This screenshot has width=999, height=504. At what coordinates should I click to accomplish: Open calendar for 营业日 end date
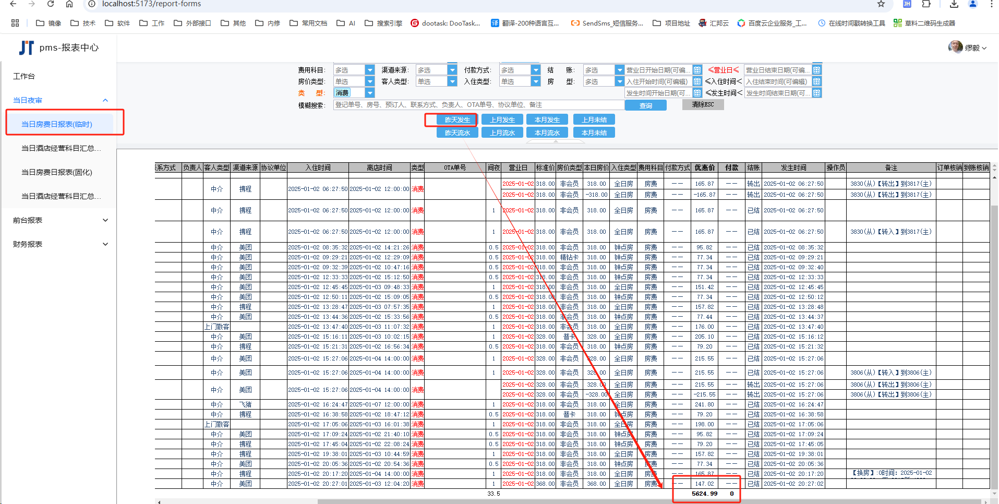click(x=816, y=70)
